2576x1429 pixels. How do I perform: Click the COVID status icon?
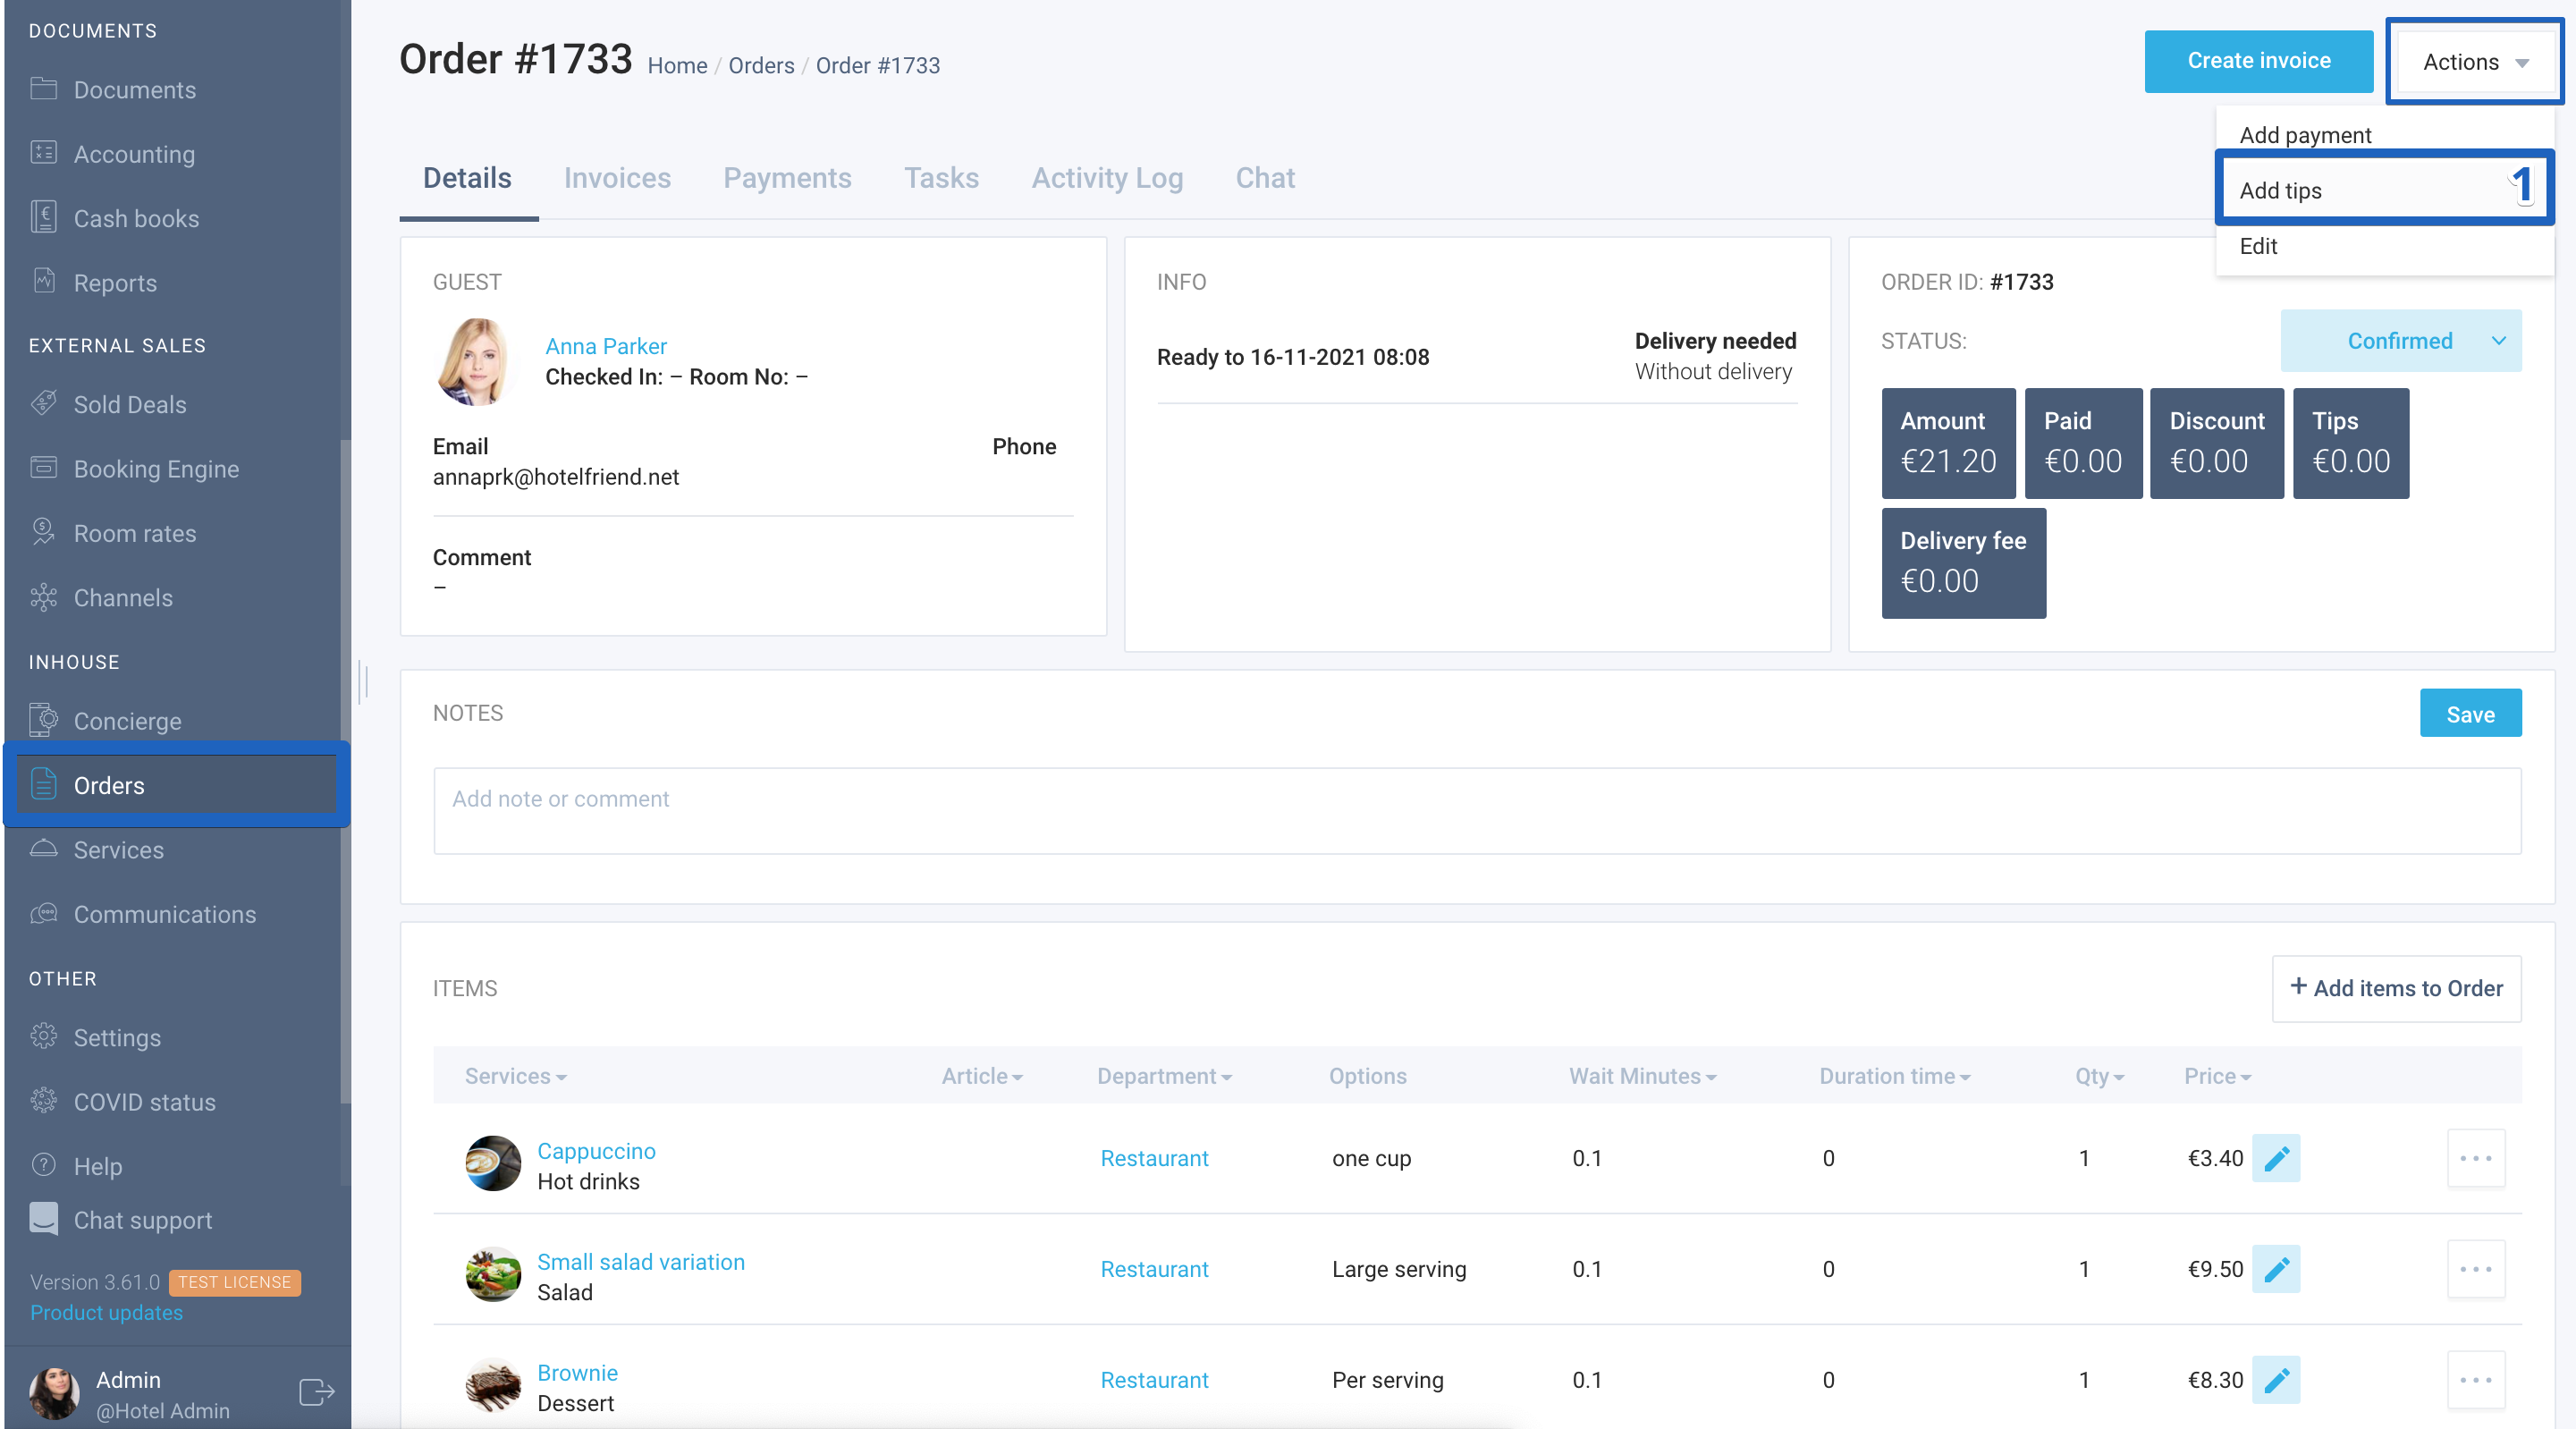click(x=43, y=1100)
